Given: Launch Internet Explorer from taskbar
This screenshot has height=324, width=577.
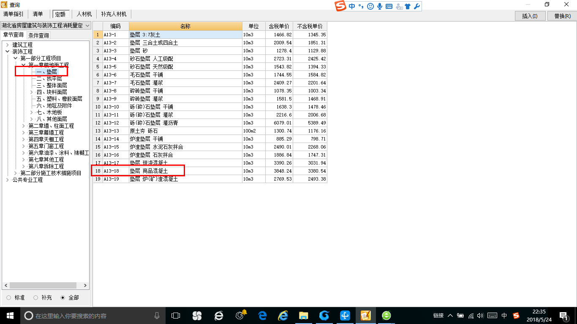Looking at the screenshot, I should [x=283, y=316].
